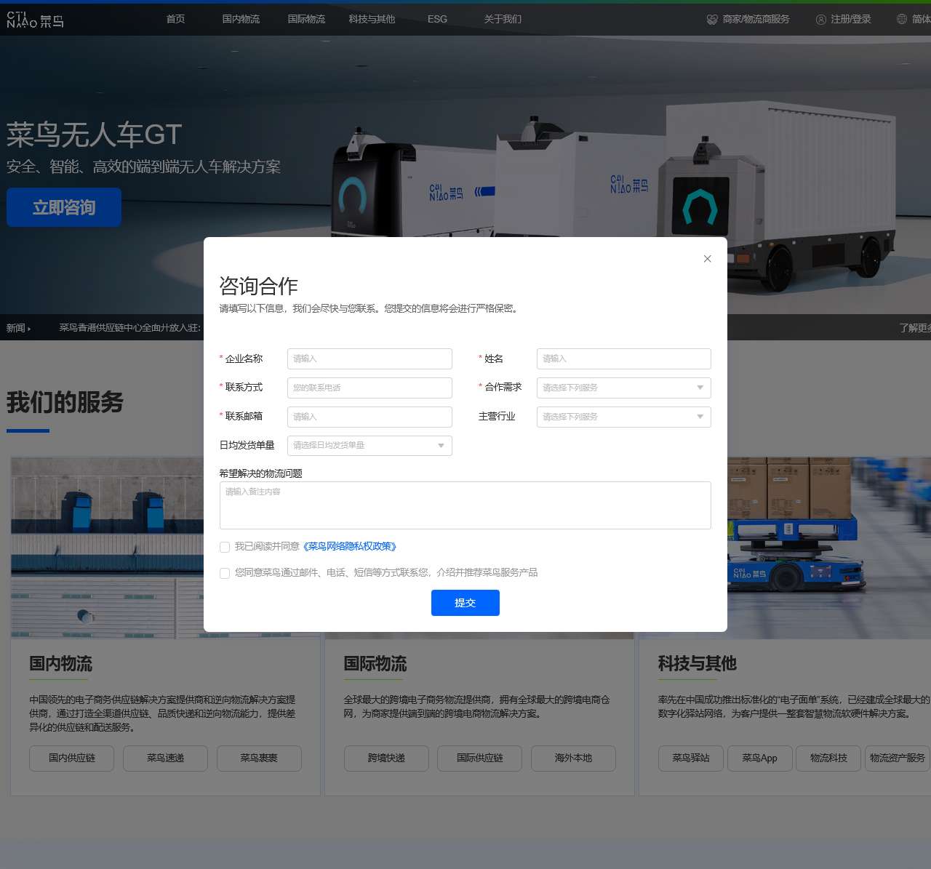
Task: Check the 菜鸟网络隐私权政策 agreement checkbox
Action: [x=225, y=547]
